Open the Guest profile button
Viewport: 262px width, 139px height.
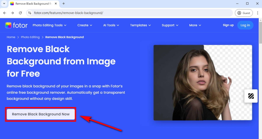coord(244,13)
